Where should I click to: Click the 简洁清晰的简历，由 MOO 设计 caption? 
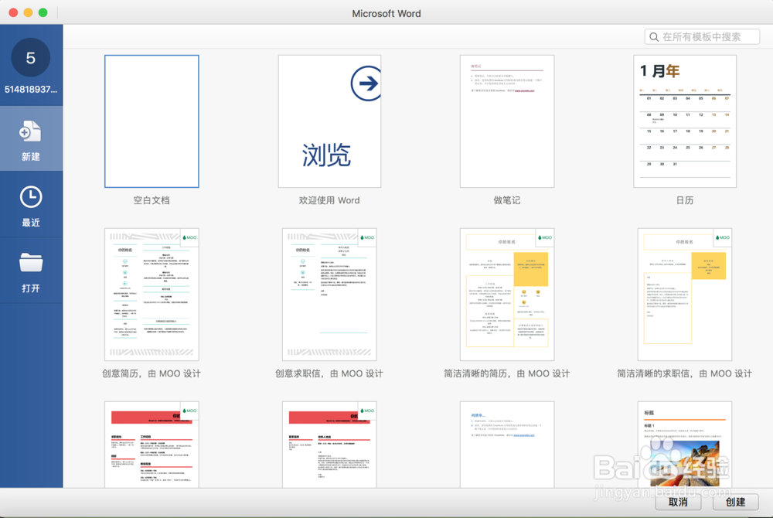click(x=507, y=373)
